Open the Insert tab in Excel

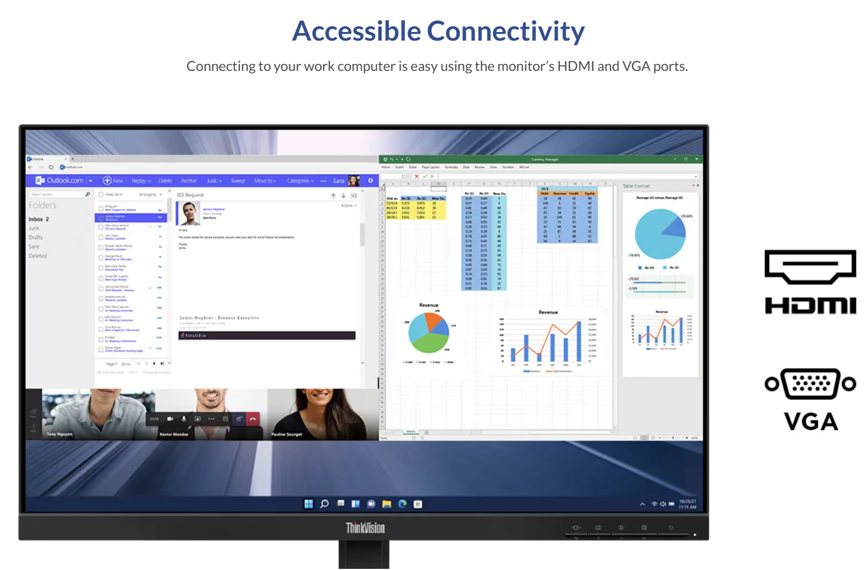pyautogui.click(x=399, y=167)
